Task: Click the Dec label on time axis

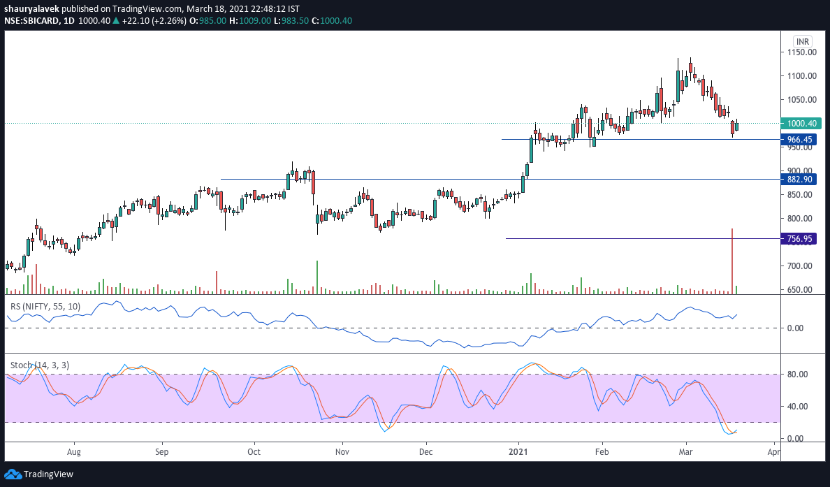Action: tap(425, 451)
